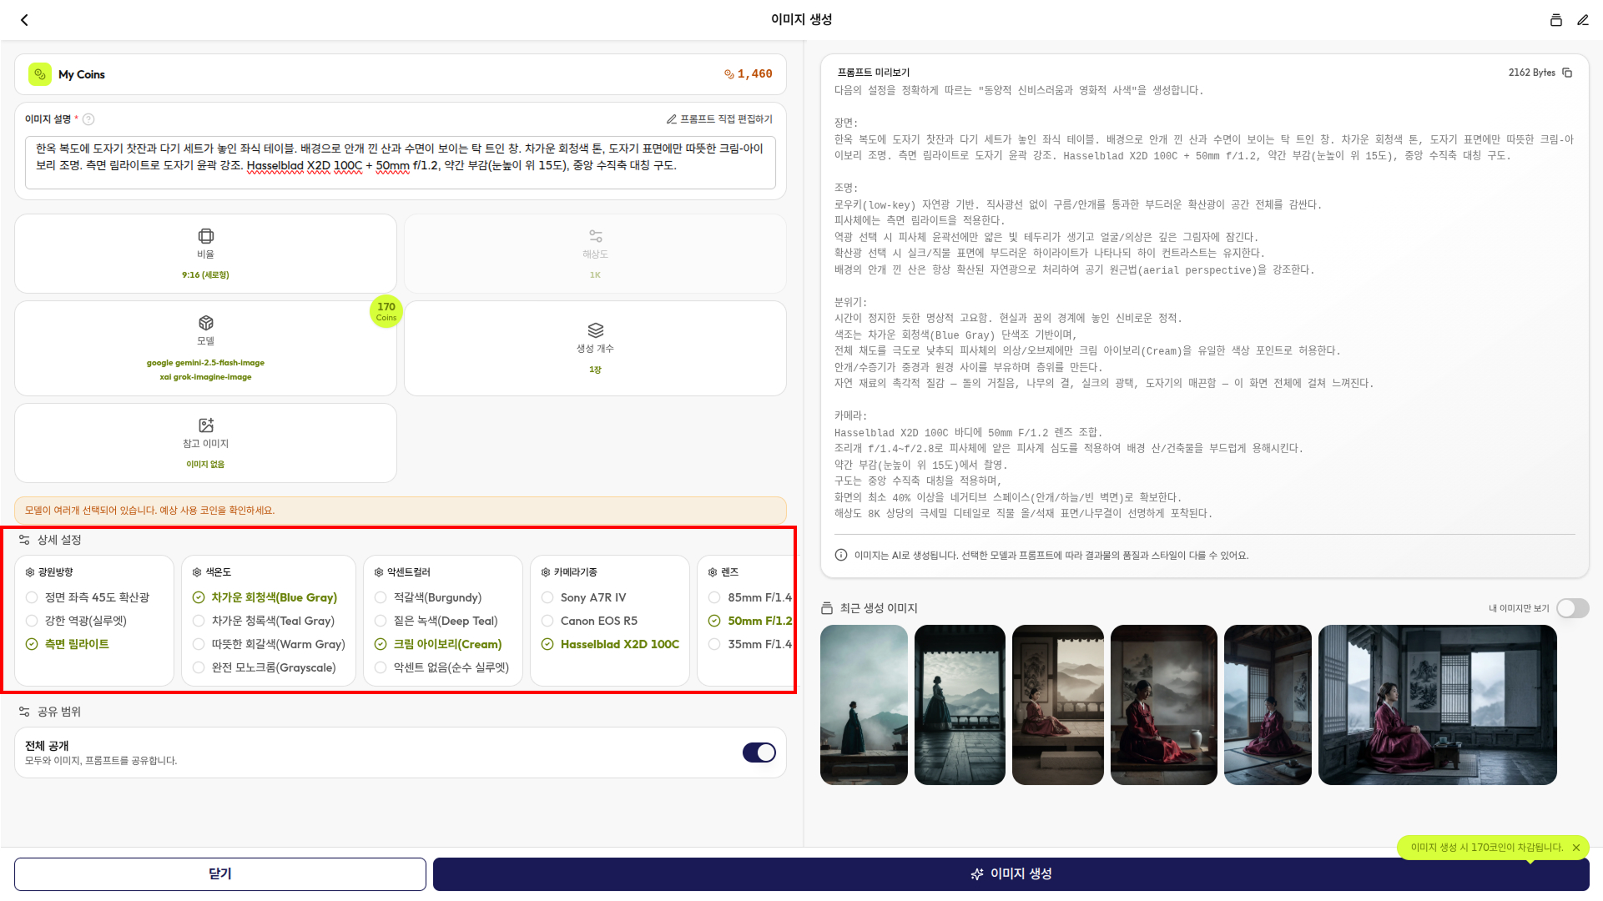Dismiss the 170코인 차감 tooltip
This screenshot has height=901, width=1603.
tap(1576, 848)
